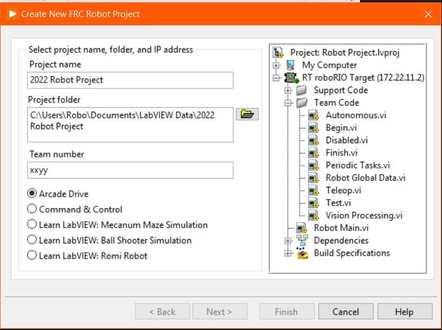
Task: Select the Robot Global Data.vi label
Action: point(366,178)
